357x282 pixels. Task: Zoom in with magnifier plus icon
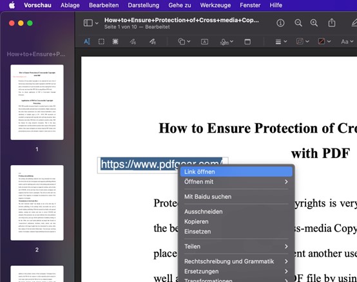(x=314, y=23)
